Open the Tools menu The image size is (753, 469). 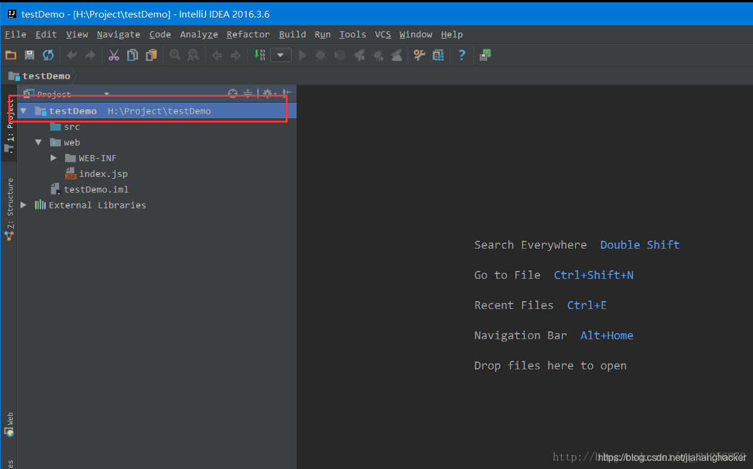pyautogui.click(x=352, y=34)
